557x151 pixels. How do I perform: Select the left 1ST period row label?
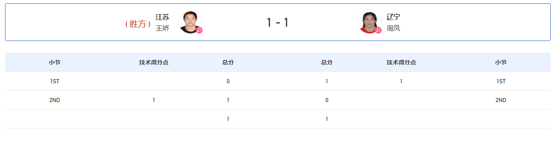coord(54,81)
